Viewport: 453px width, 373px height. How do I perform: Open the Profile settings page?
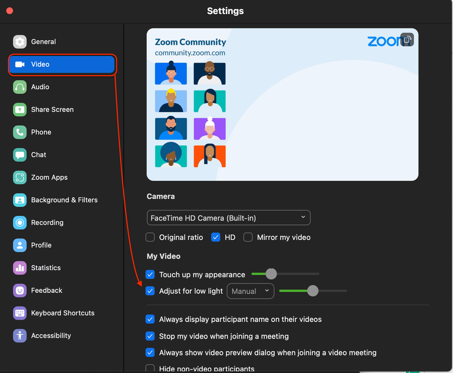click(41, 245)
